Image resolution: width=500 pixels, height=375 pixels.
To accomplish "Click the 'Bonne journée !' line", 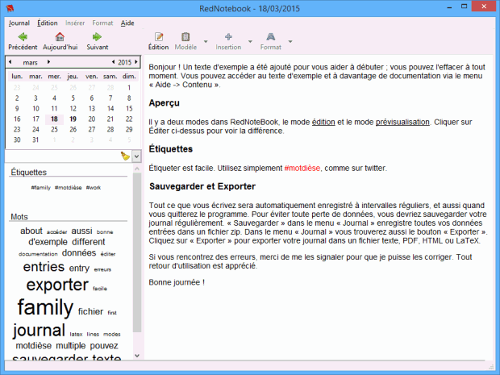I will (177, 282).
